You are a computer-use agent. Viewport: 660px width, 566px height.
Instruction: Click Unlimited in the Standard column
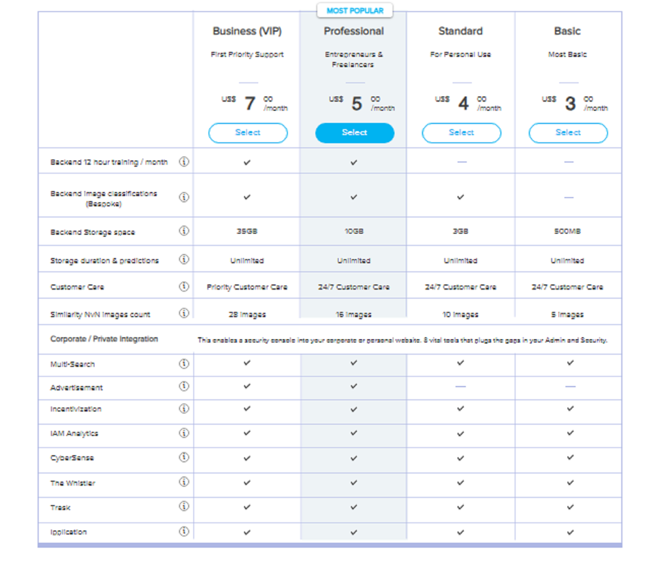tap(461, 261)
